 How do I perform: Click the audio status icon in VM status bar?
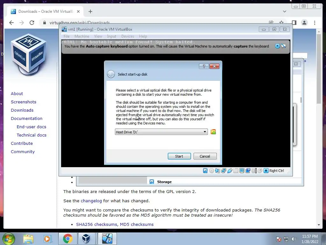click(x=217, y=171)
